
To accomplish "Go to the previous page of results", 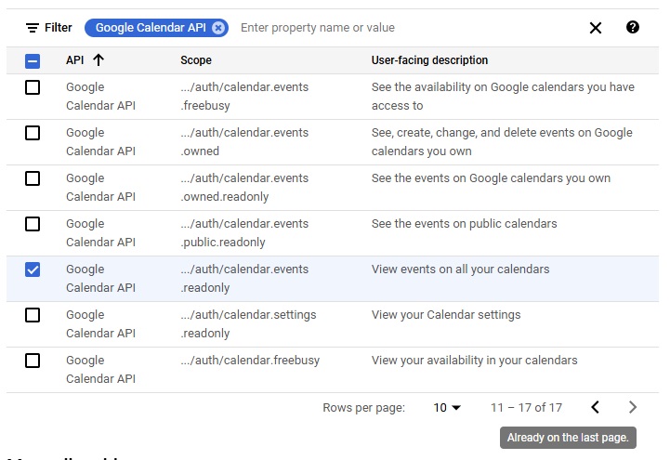I will (596, 407).
